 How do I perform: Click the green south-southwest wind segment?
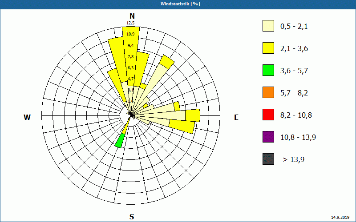[x=120, y=141]
